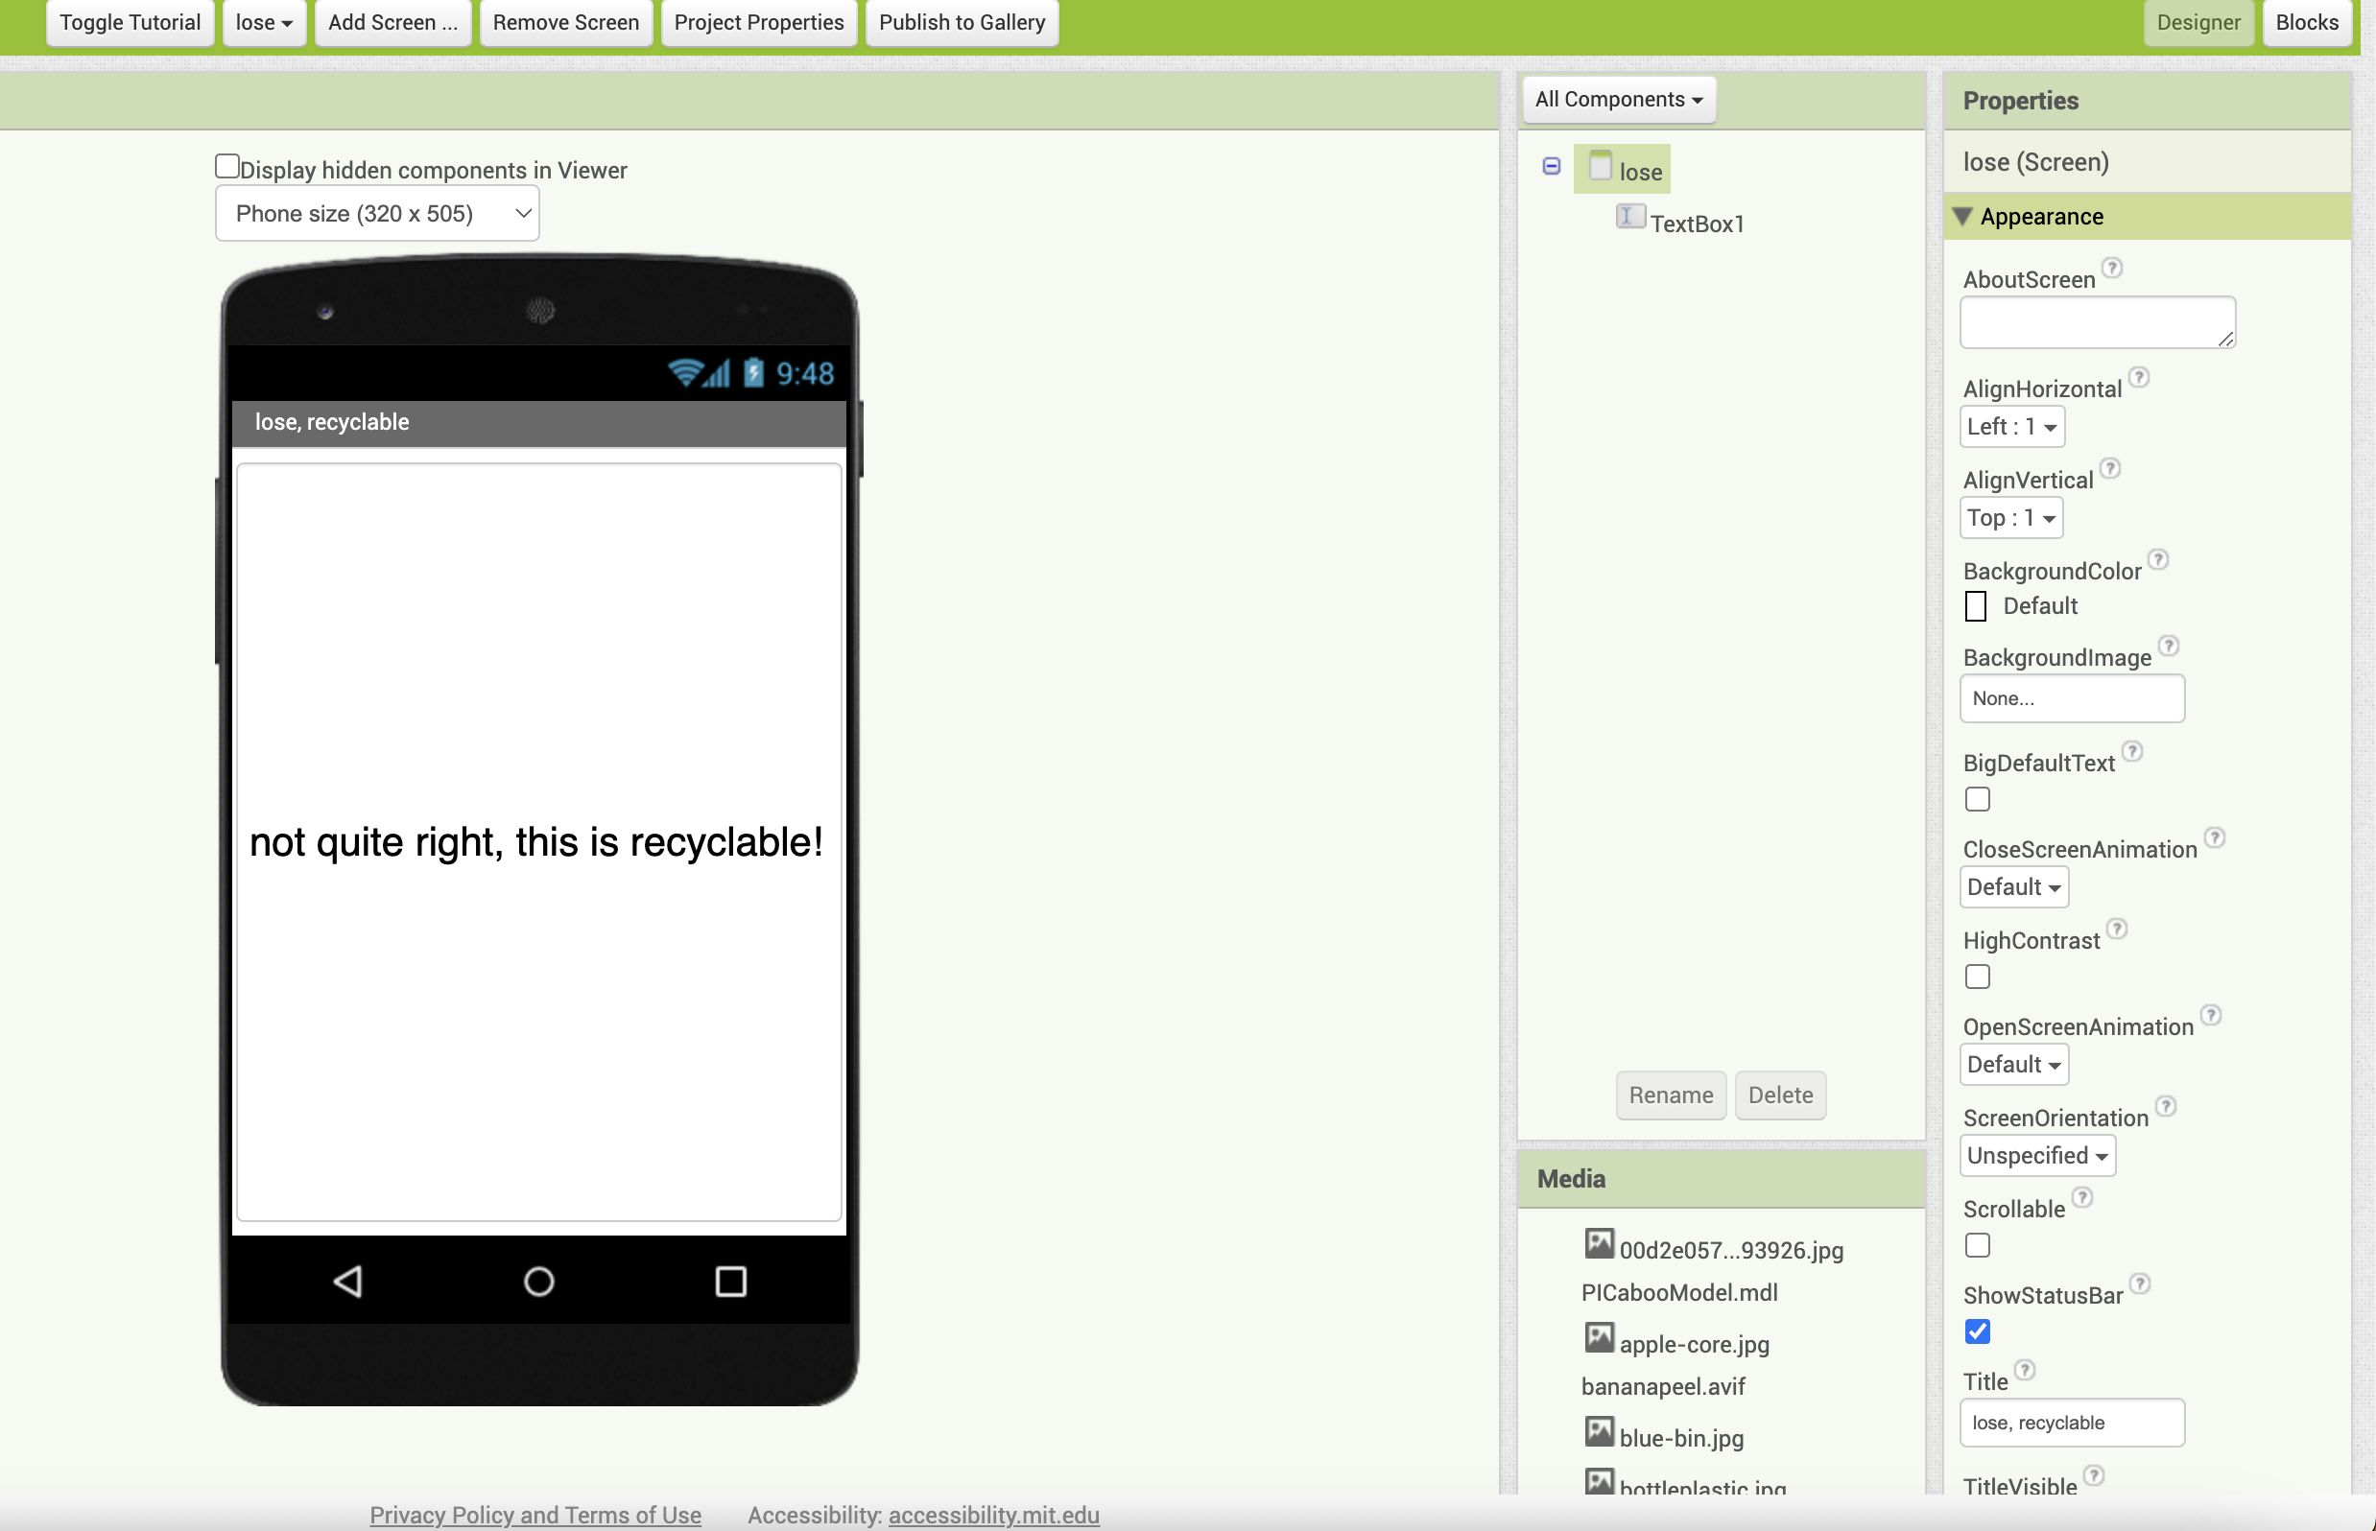
Task: Open the AlignHorizontal Left dropdown
Action: tap(2011, 427)
